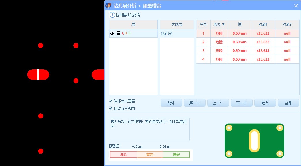This screenshot has width=301, height=166.
Task: Click the red 危险 legend segment
Action: (123, 155)
